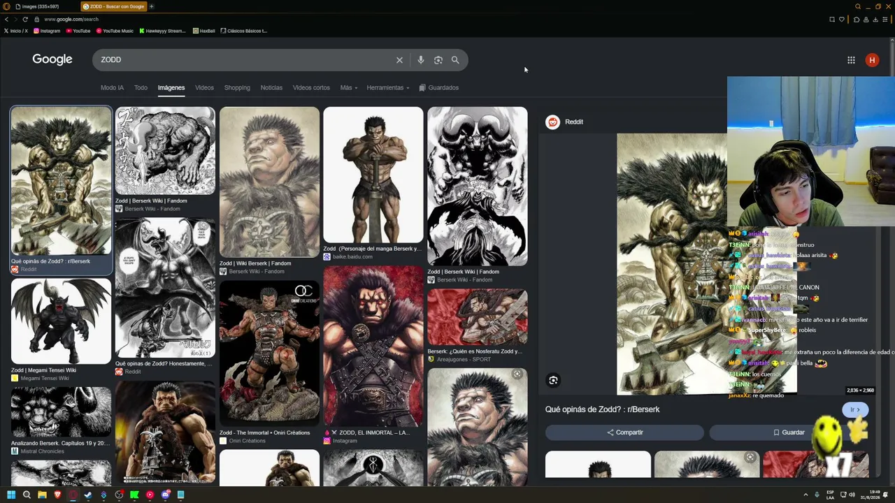895x503 pixels.
Task: Open the Oniri Créations Zodd statue image
Action: click(x=269, y=353)
